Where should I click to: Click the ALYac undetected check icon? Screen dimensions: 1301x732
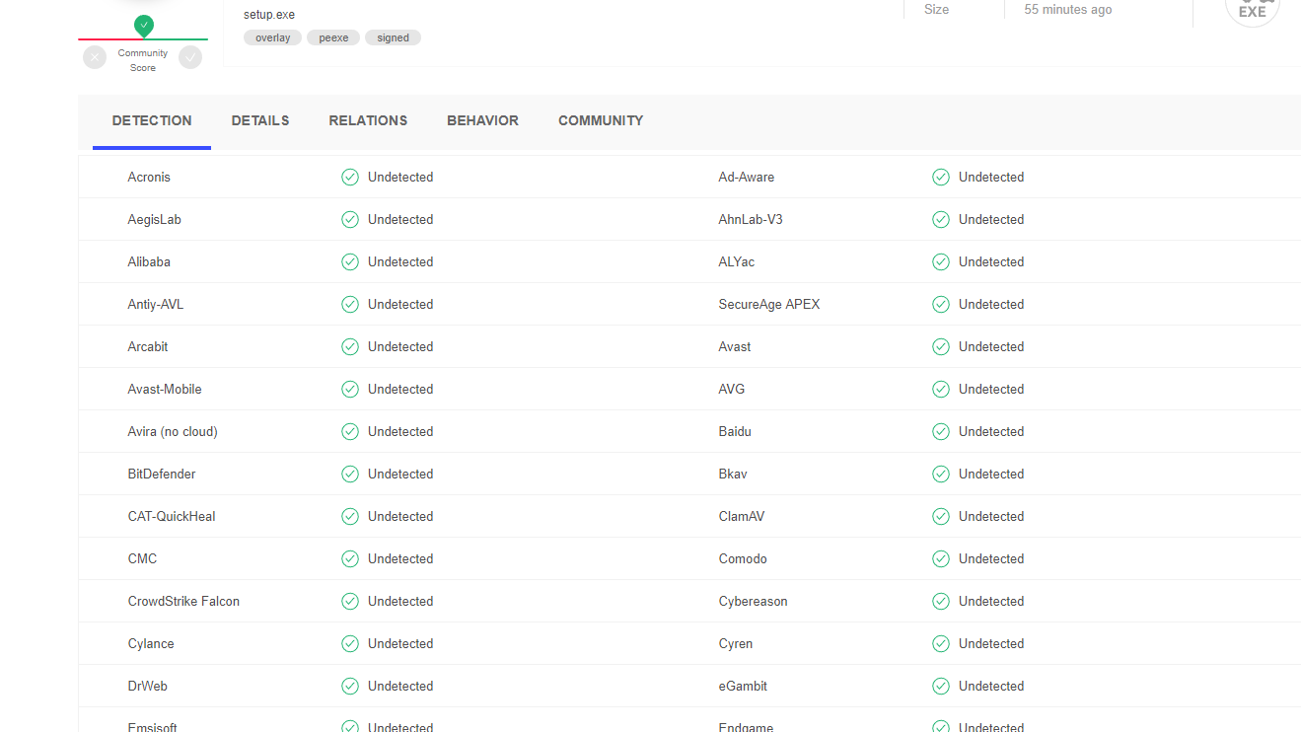[x=941, y=261]
